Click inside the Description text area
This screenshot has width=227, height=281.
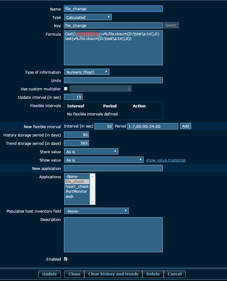click(x=113, y=235)
